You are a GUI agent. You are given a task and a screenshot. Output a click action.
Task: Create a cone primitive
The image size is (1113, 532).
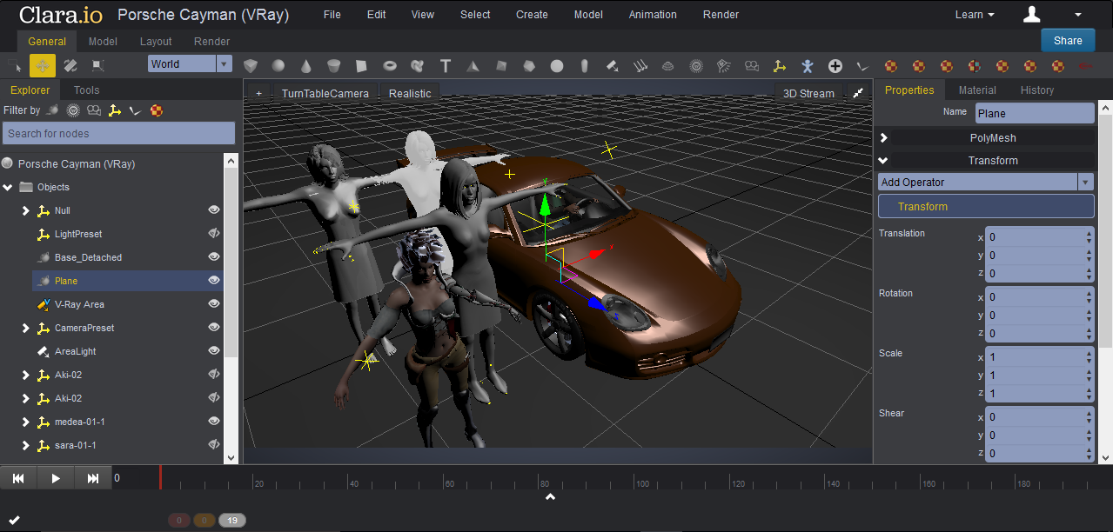pyautogui.click(x=306, y=65)
